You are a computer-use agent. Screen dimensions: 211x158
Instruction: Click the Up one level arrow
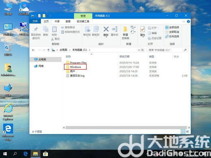(48, 50)
